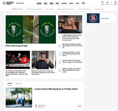Open the Fore Play putts video thumbnail
The image size is (118, 111).
(x=31, y=29)
